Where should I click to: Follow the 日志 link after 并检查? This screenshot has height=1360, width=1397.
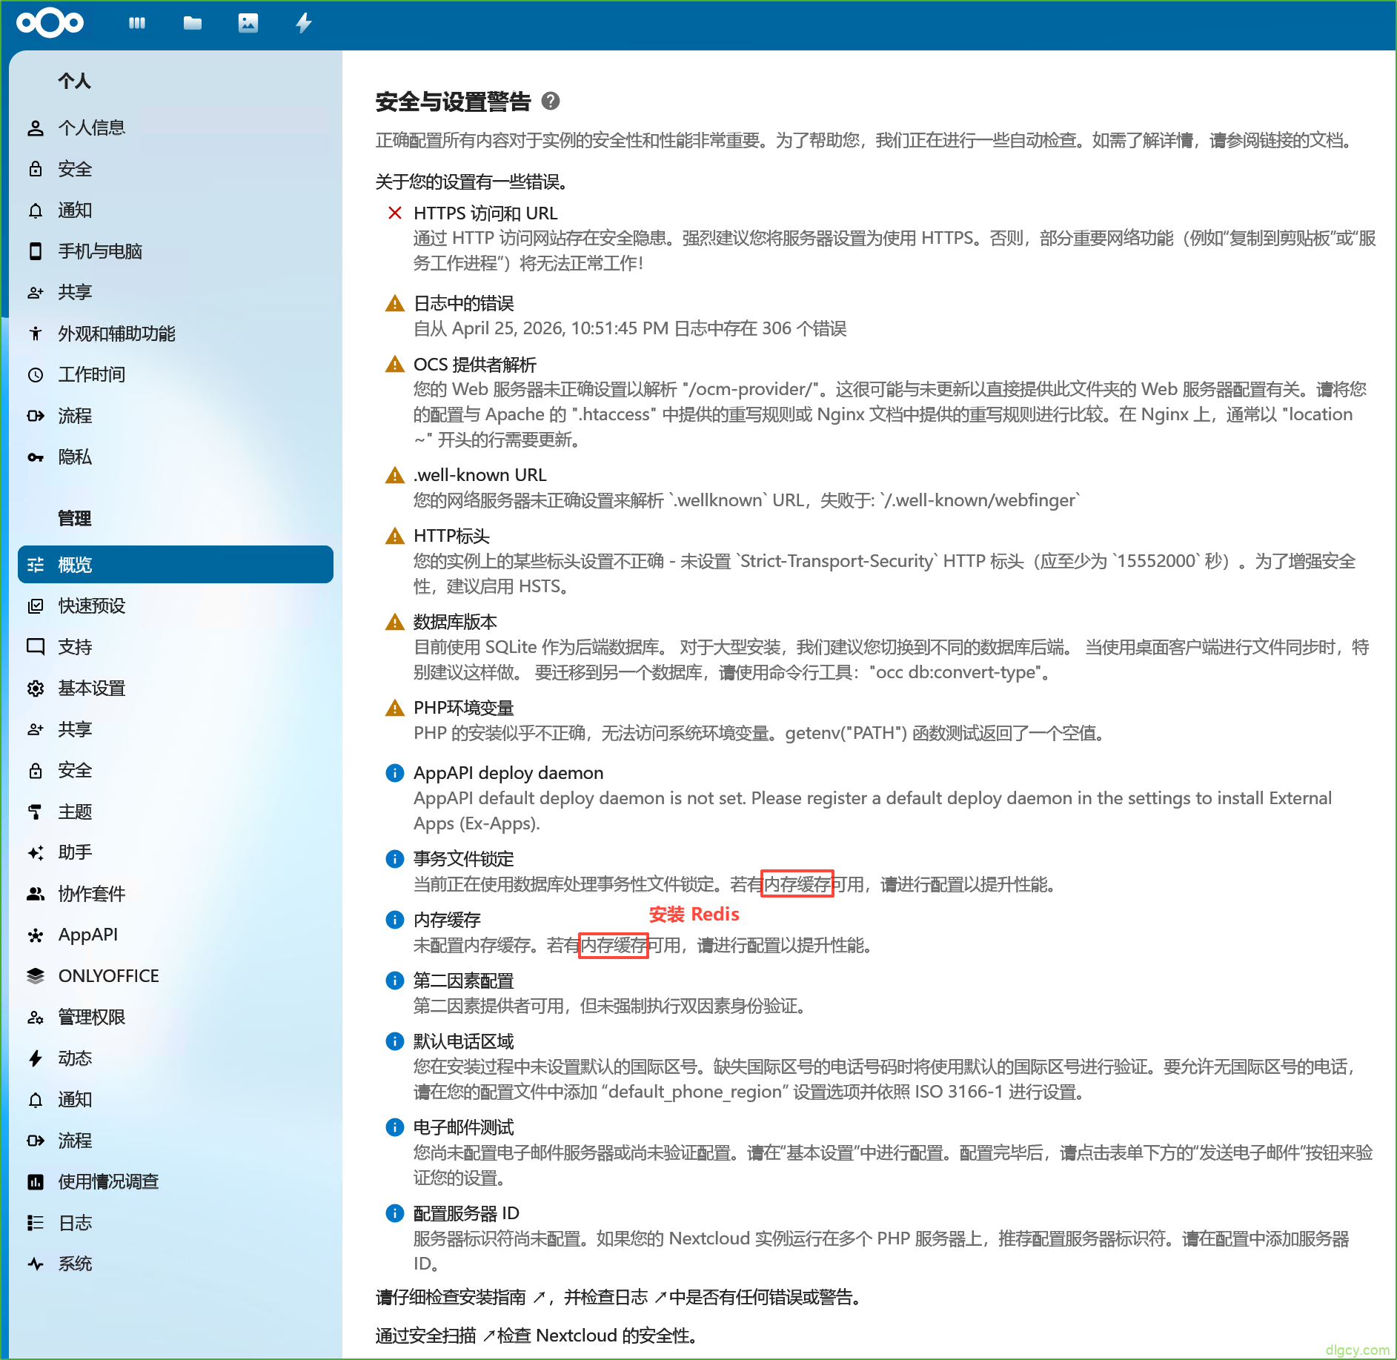[x=640, y=1297]
